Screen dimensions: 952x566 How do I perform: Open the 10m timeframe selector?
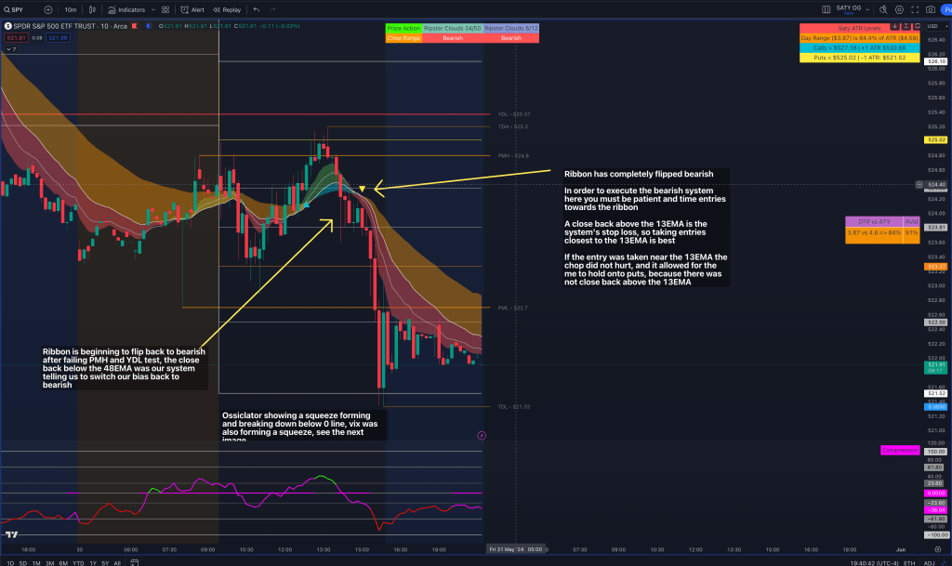click(x=71, y=9)
